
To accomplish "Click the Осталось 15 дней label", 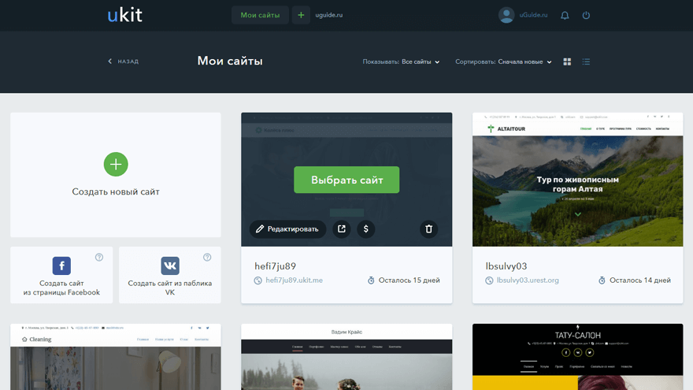I will [409, 280].
